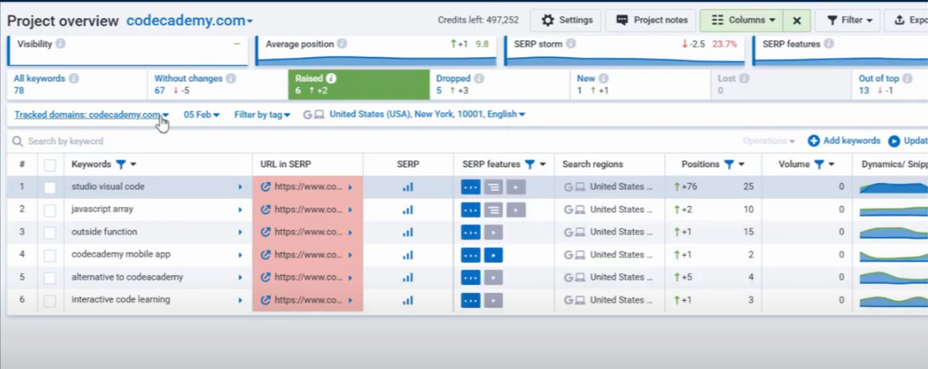Click info icon next to SERP features widget

[829, 44]
